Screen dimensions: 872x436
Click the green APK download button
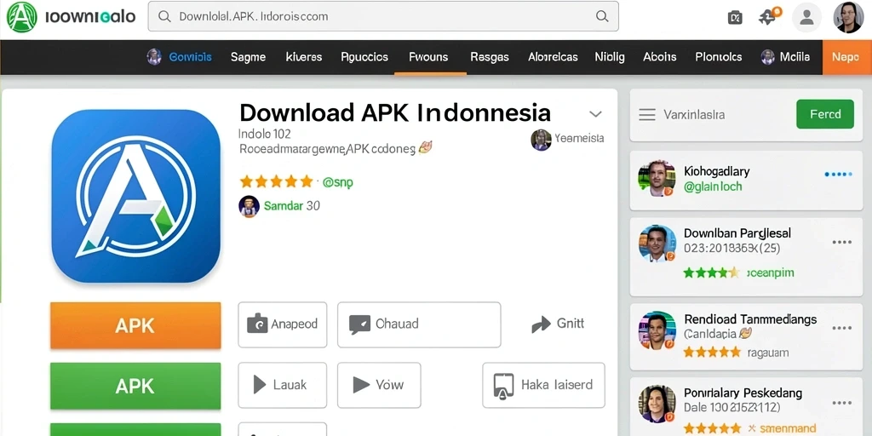[x=135, y=386]
